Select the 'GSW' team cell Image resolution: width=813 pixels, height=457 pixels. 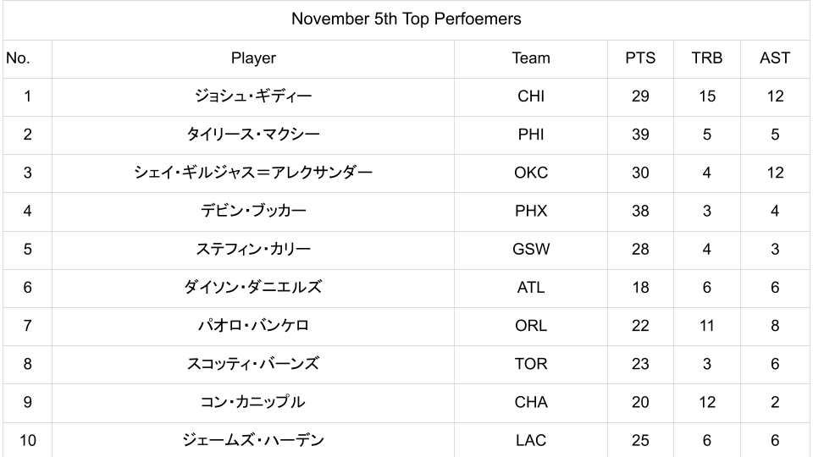click(531, 250)
